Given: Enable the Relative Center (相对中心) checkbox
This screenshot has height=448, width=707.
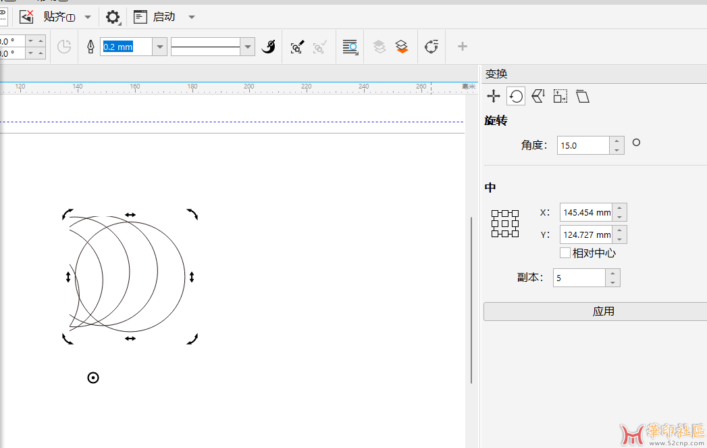Looking at the screenshot, I should [x=565, y=253].
